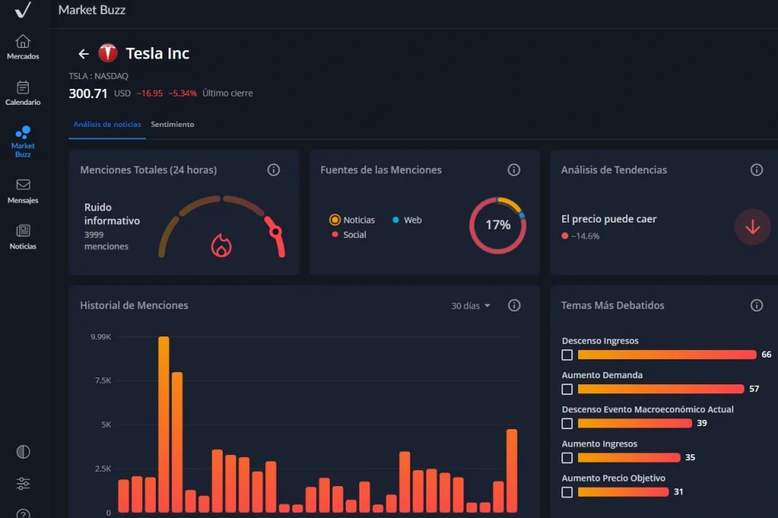
Task: Click the red down-arrow trend icon
Action: [752, 227]
